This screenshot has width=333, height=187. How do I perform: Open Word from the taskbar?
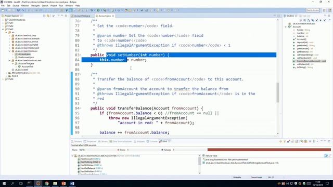[x=72, y=183]
